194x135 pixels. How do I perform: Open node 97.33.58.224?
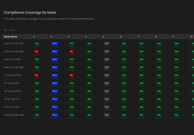12,83
